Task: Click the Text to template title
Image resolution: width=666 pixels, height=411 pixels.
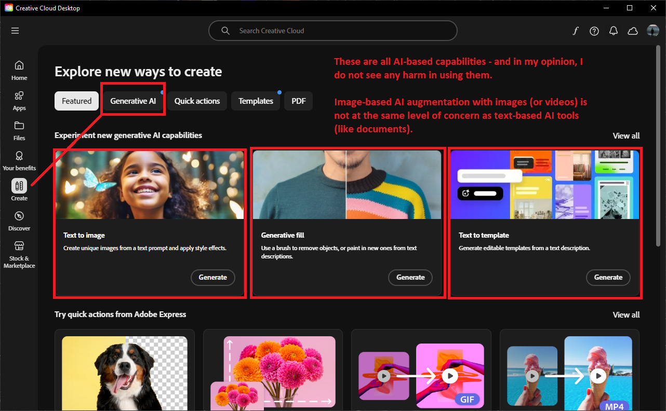Action: click(484, 235)
